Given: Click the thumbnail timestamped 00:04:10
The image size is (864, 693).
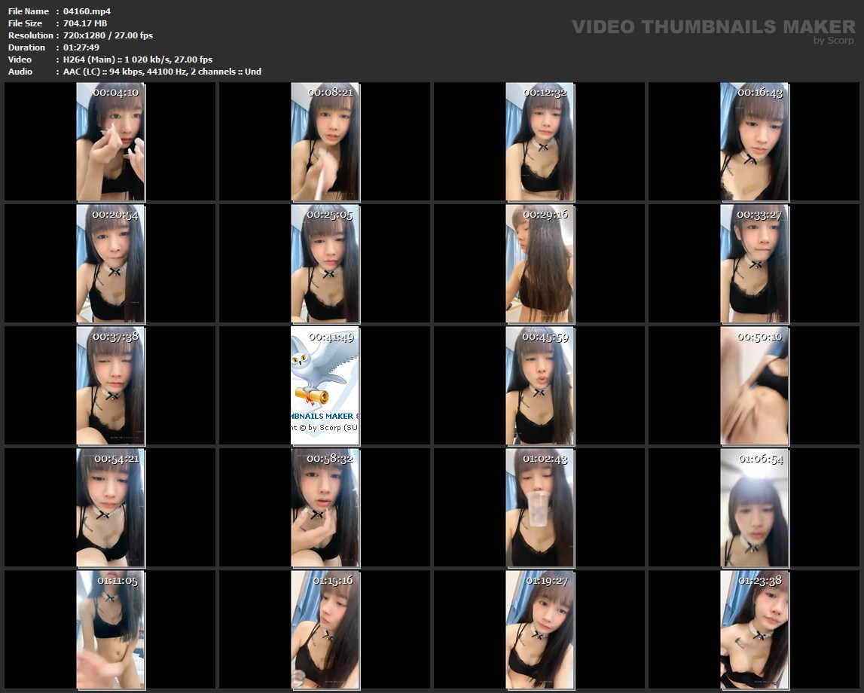Looking at the screenshot, I should pos(110,142).
